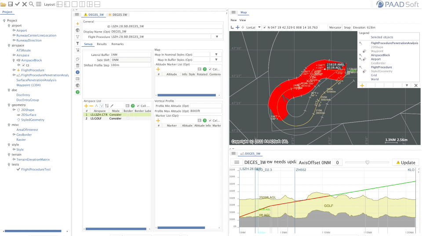The image size is (422, 236).
Task: Open hamburger menu beside DEGES_3W editor tab
Action: (77, 15)
